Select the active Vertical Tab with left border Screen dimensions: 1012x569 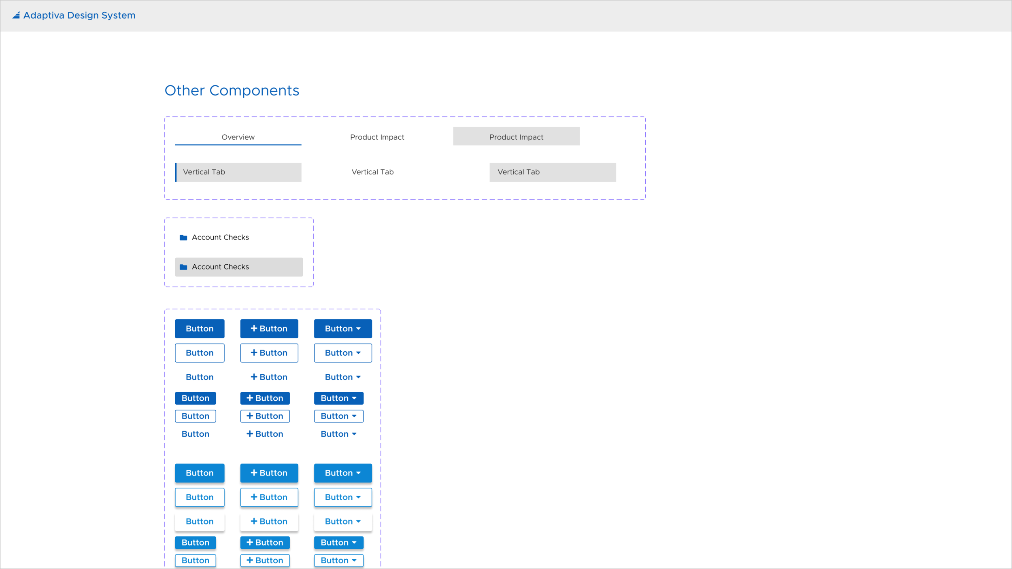point(238,172)
